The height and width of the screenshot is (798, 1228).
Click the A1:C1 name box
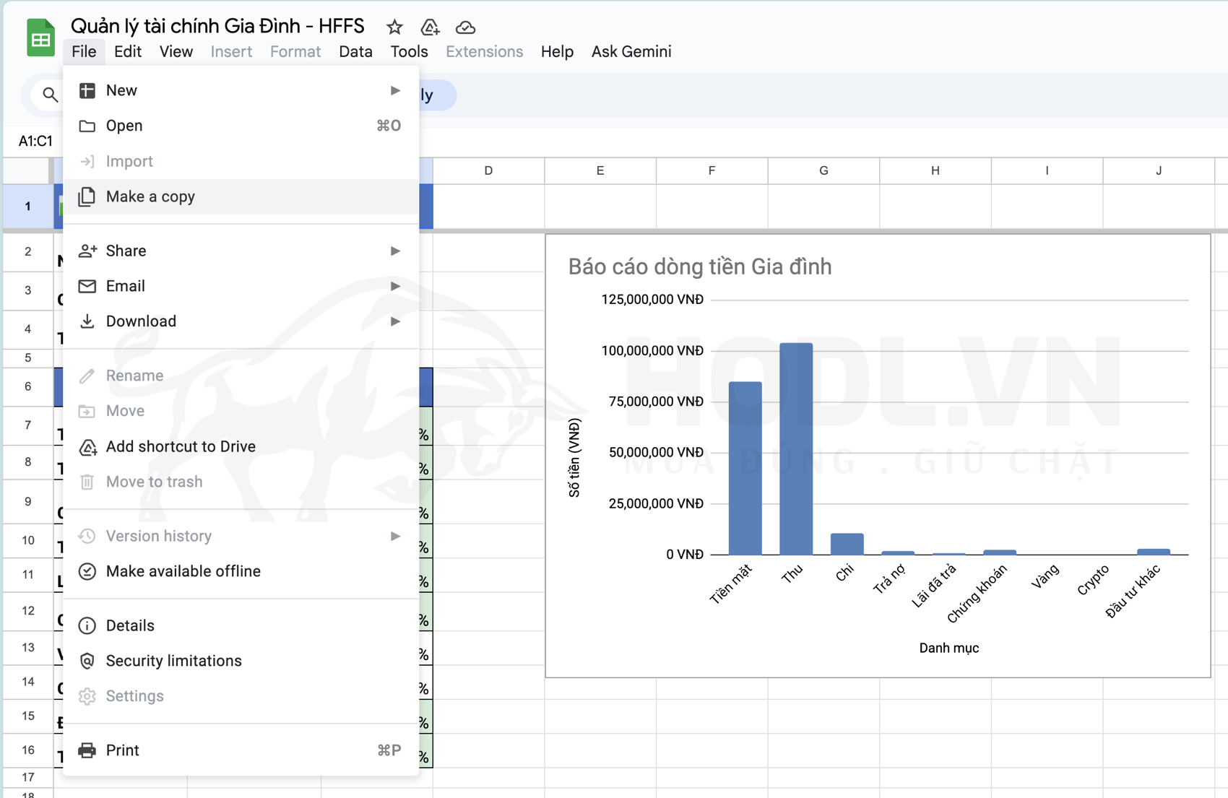coord(35,141)
